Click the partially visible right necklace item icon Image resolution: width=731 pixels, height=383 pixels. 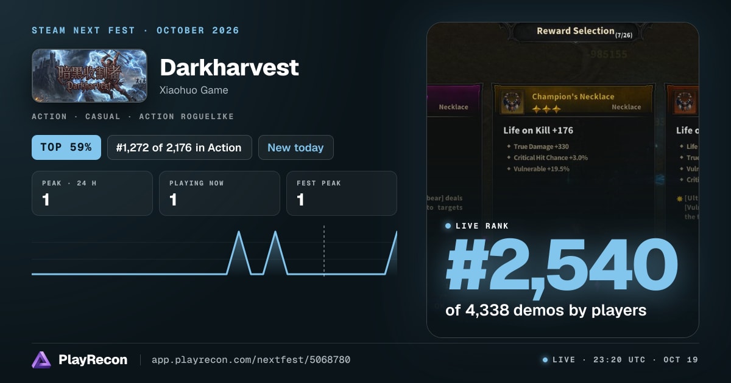pyautogui.click(x=687, y=102)
